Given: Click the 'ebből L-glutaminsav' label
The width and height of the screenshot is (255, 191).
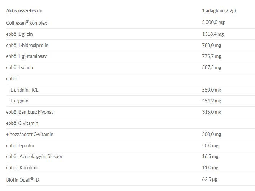Looking at the screenshot, I should point(26,56).
